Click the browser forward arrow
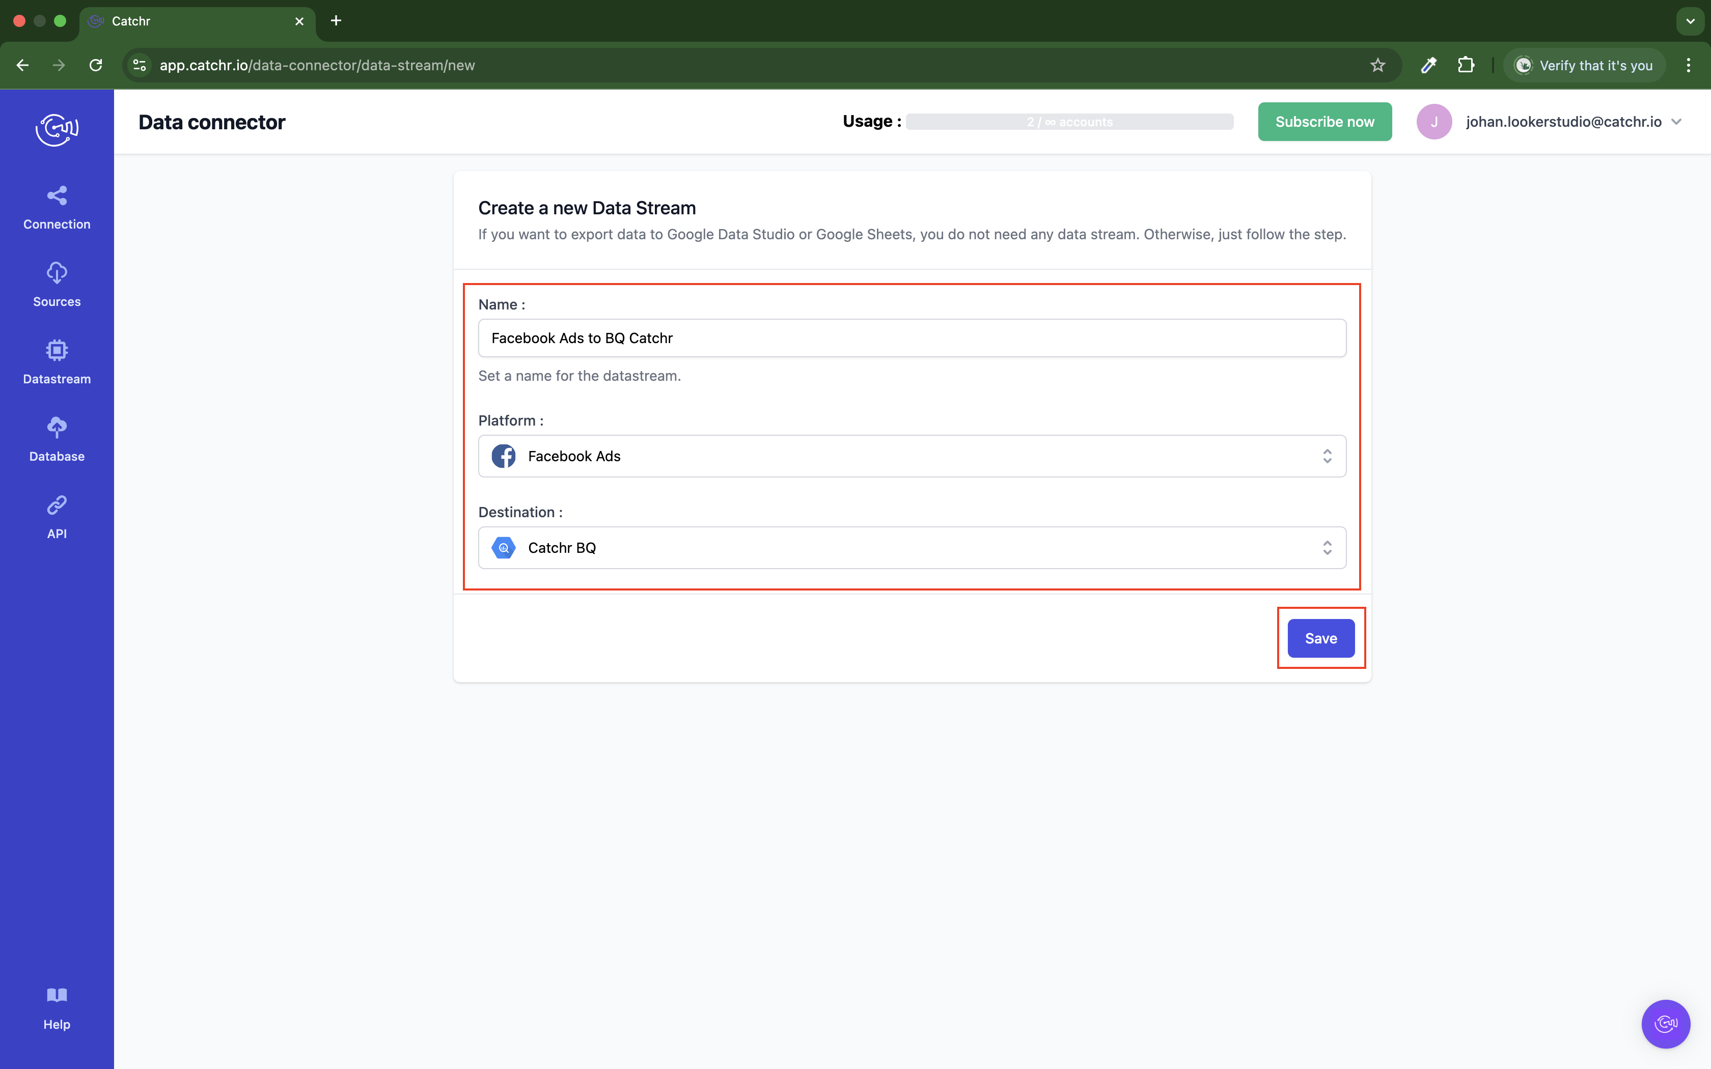This screenshot has height=1069, width=1711. pos(60,65)
